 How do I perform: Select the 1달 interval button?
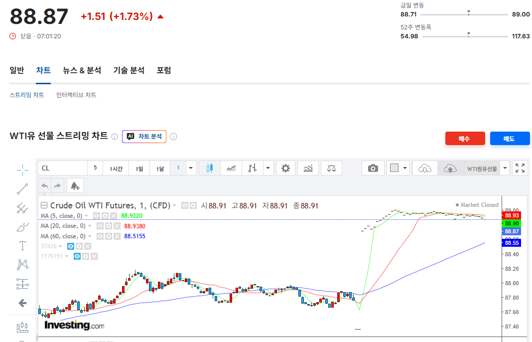click(x=160, y=168)
